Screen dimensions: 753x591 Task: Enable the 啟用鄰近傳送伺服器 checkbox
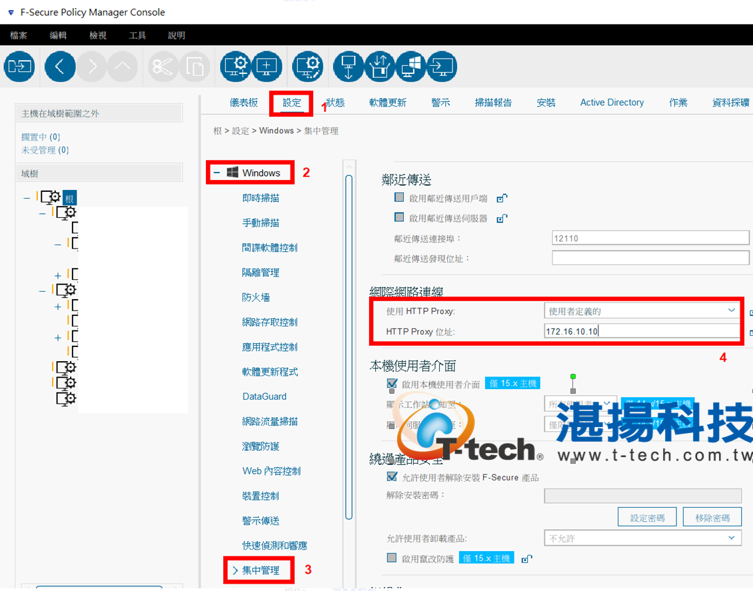[399, 217]
